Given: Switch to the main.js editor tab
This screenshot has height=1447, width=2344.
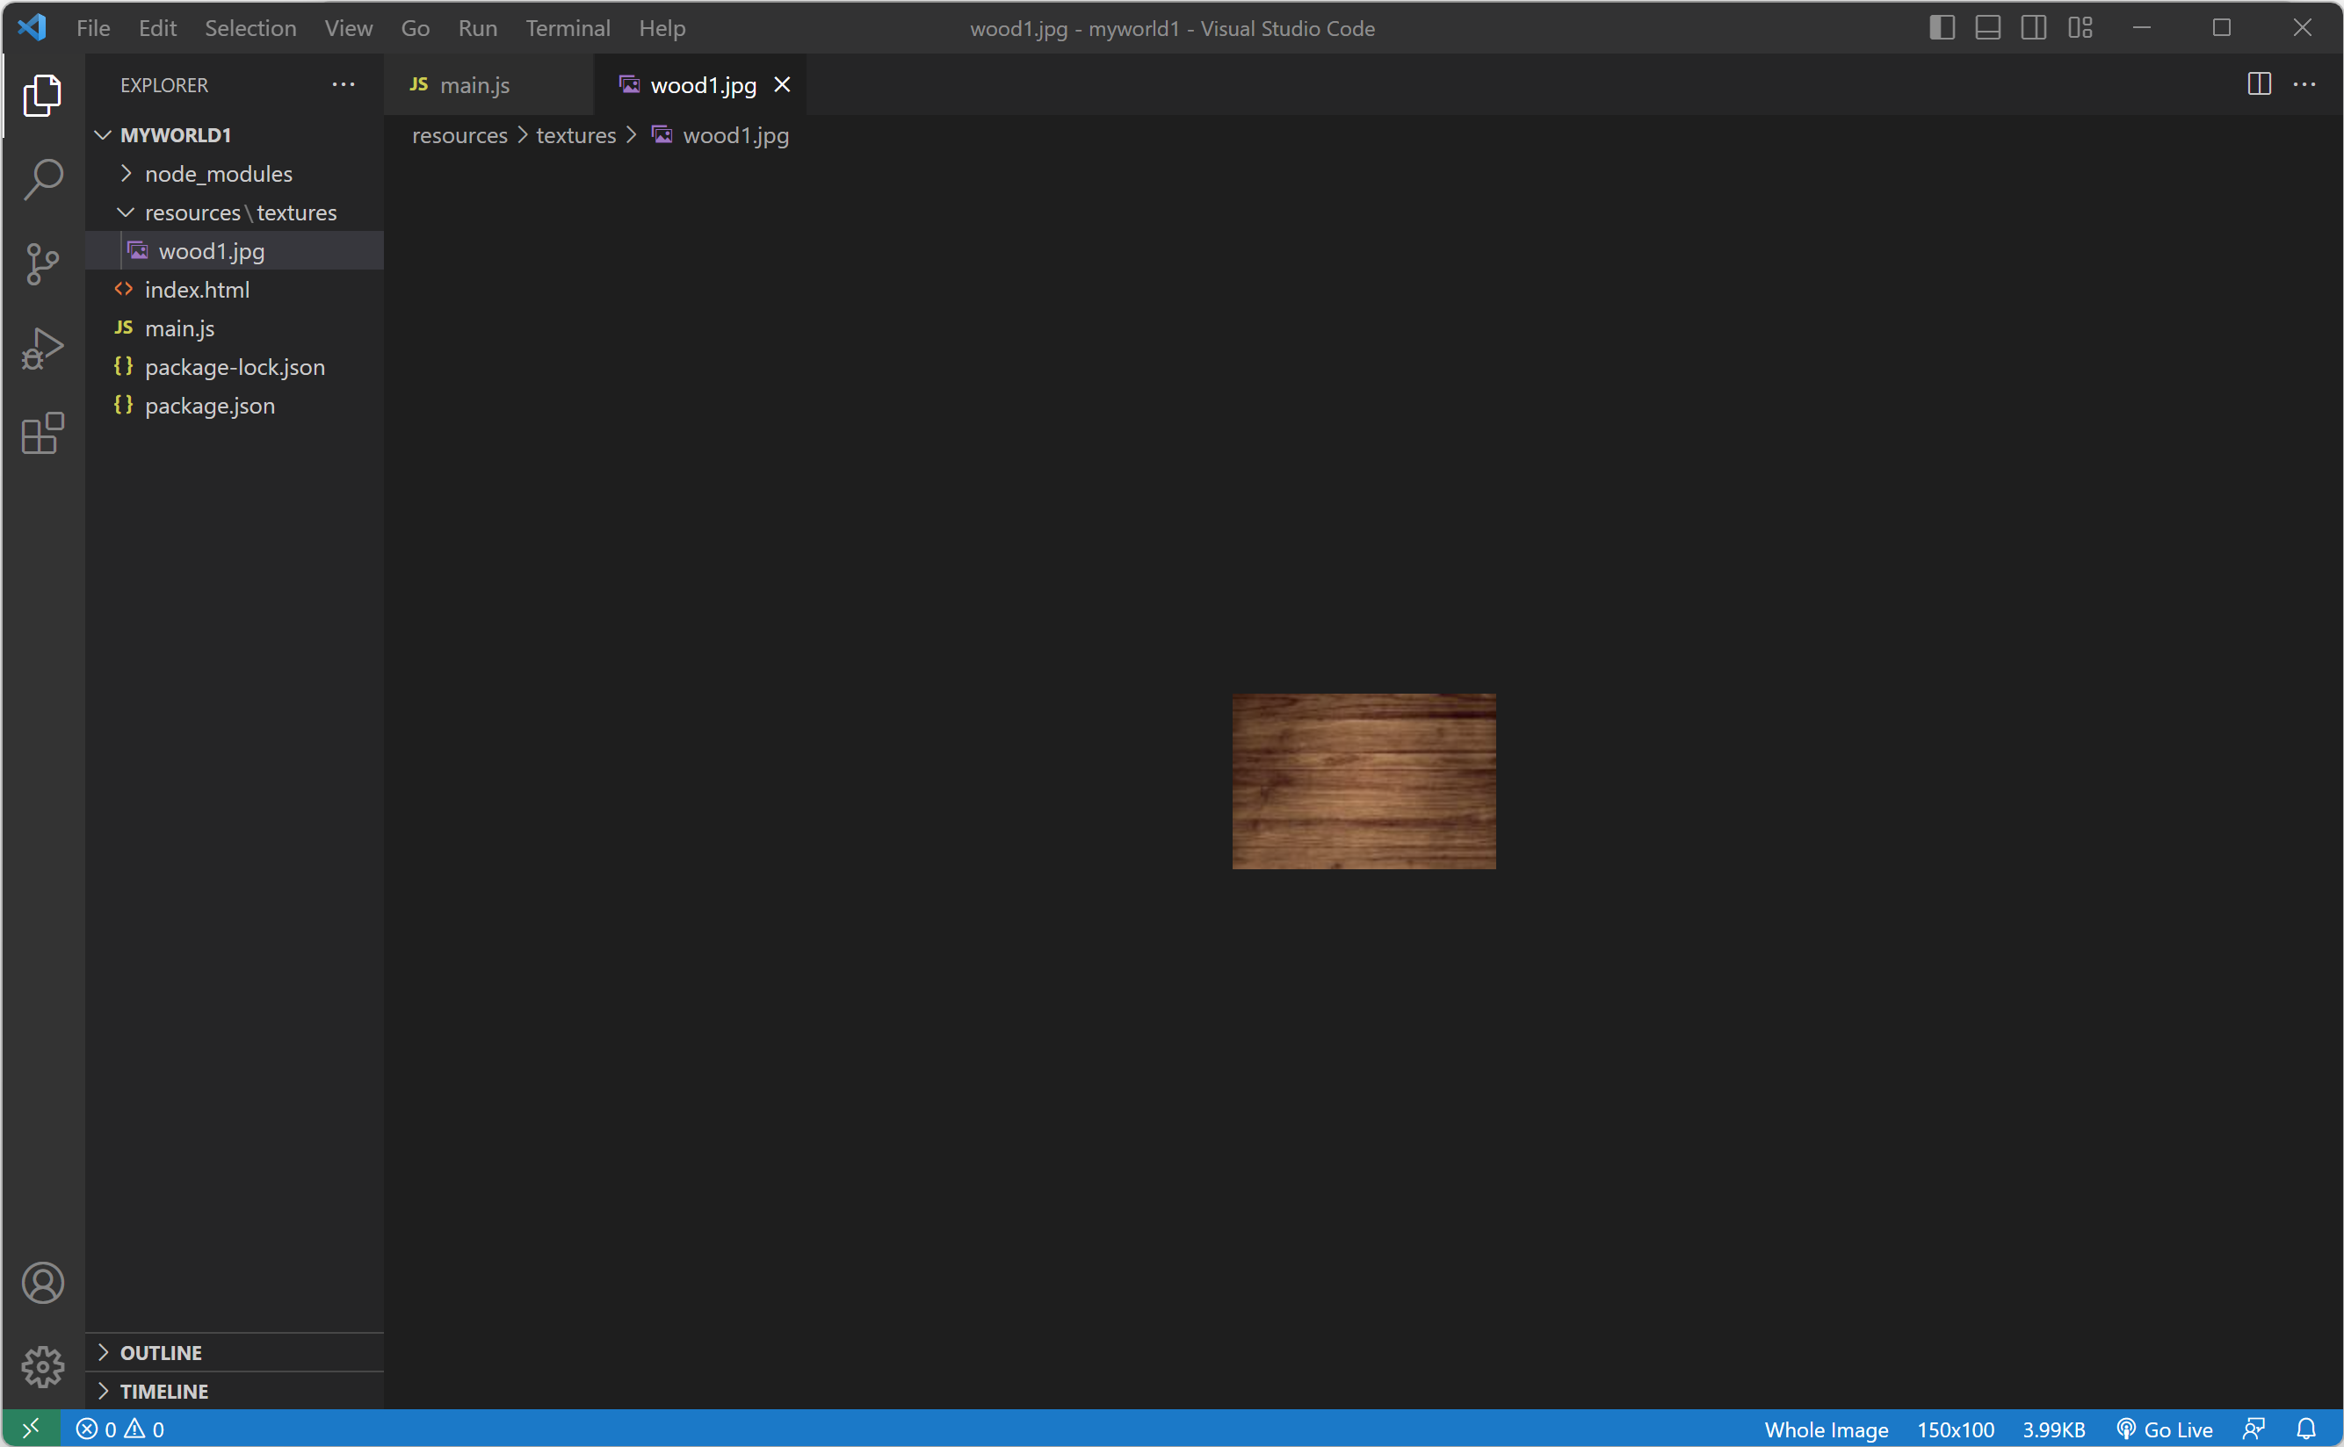Looking at the screenshot, I should pos(474,85).
